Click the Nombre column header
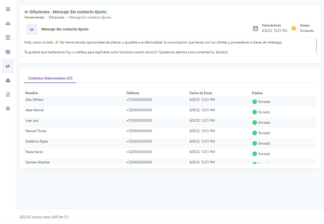Image resolution: width=324 pixels, height=224 pixels. (32, 93)
